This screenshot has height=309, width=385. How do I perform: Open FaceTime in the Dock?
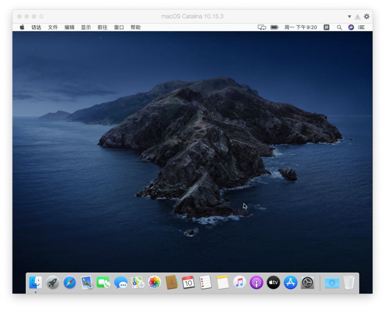tap(103, 282)
